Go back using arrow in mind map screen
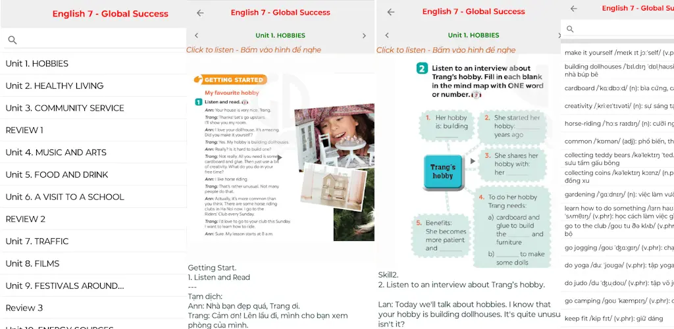Viewport: 674px width, 329px height. tap(390, 12)
